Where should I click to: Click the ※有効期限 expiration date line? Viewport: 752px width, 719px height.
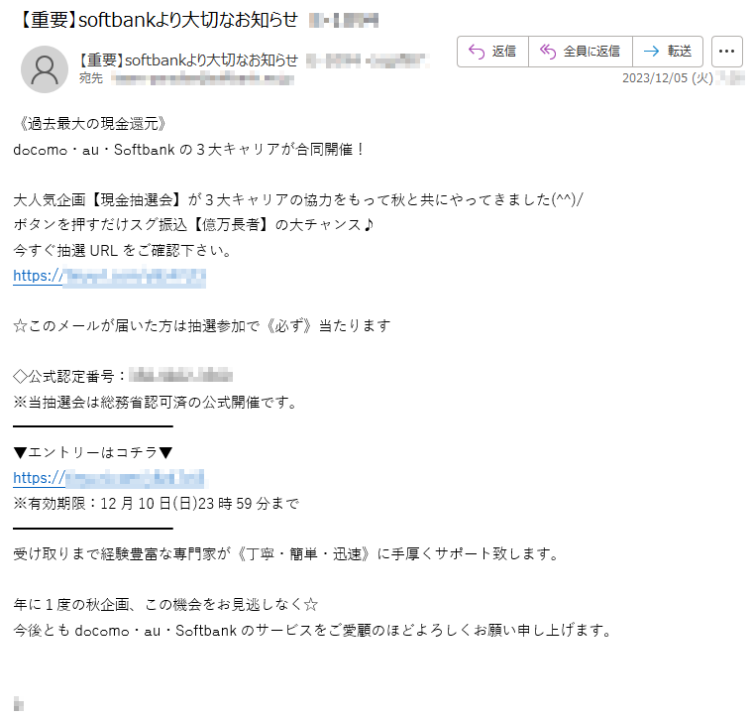(157, 504)
